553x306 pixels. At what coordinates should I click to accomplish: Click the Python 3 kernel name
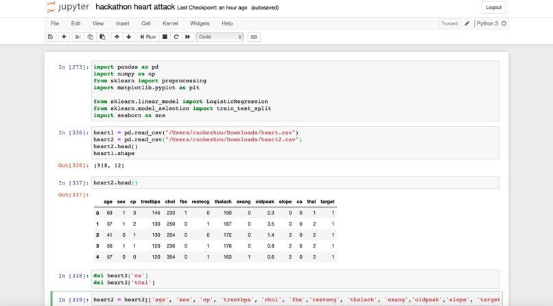(487, 23)
